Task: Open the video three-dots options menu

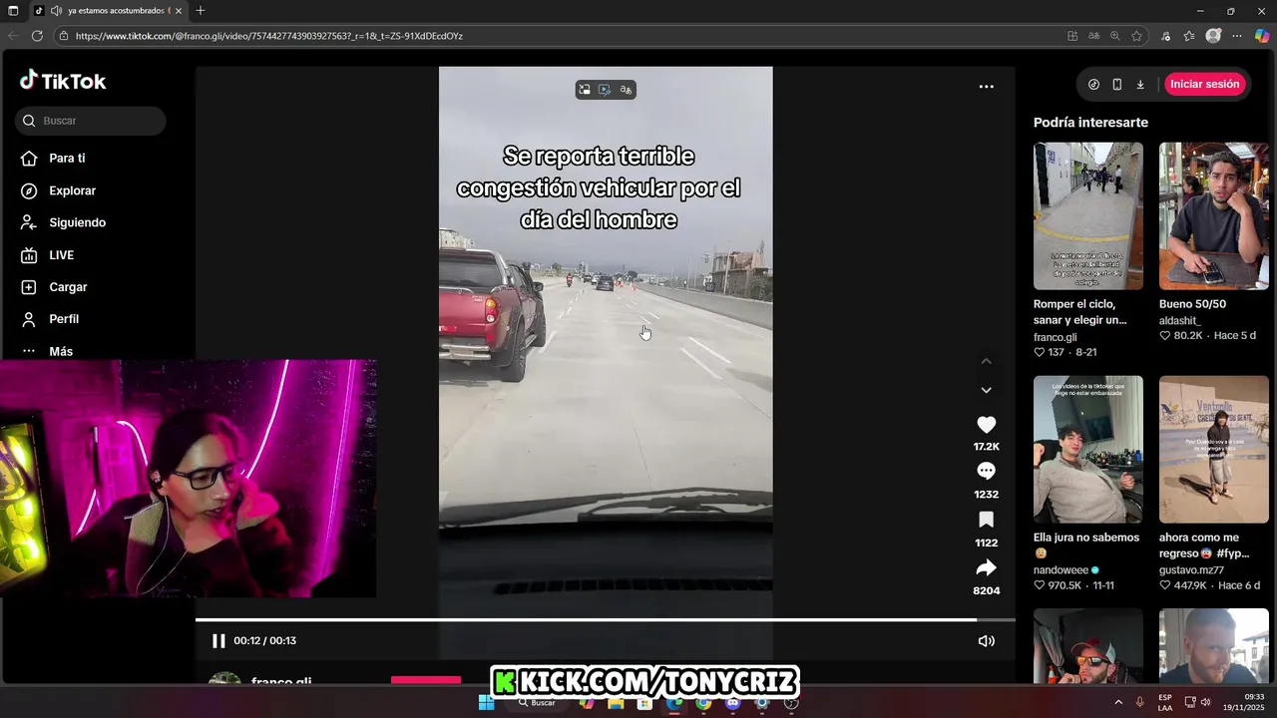Action: point(986,87)
